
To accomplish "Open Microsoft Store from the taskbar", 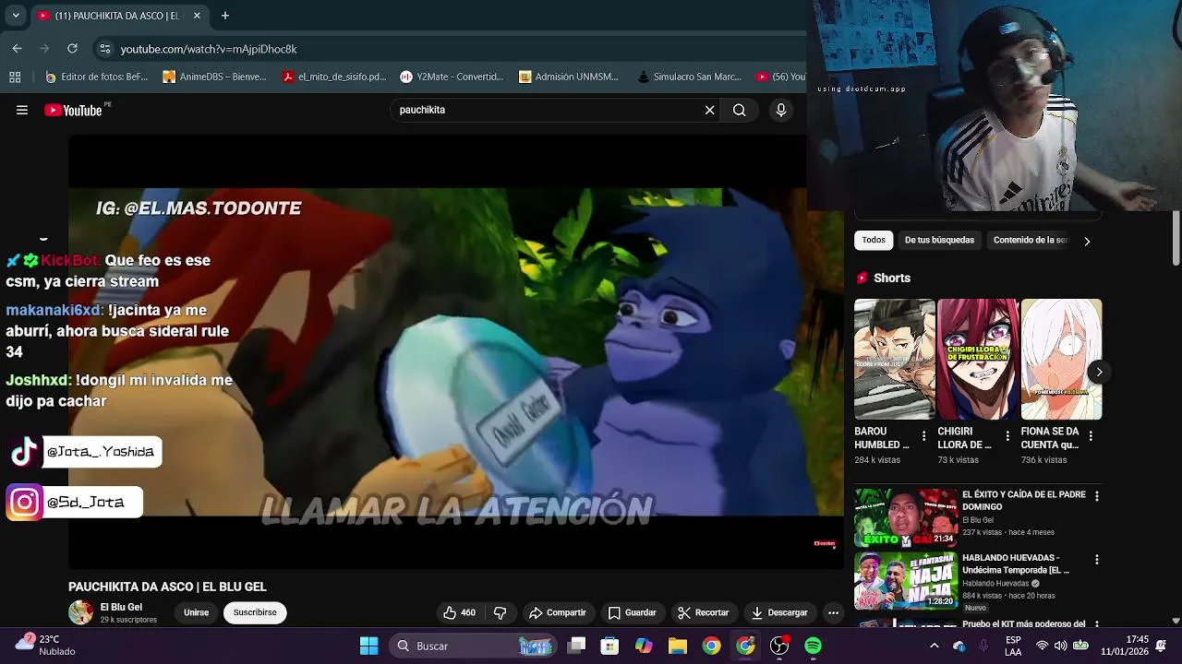I will point(609,646).
